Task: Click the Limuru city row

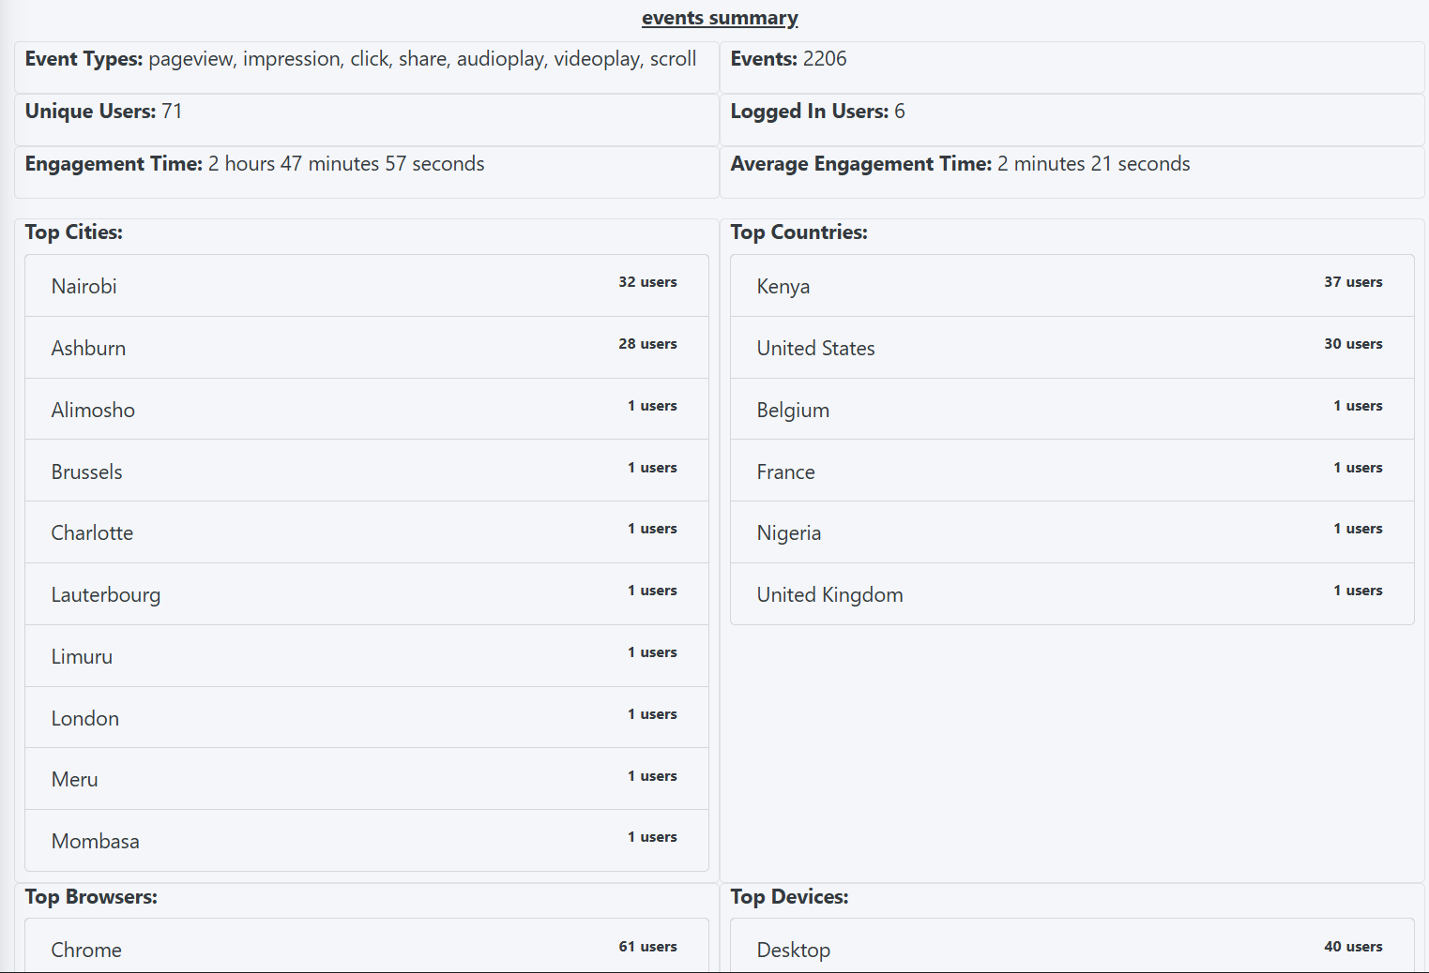Action: point(366,656)
